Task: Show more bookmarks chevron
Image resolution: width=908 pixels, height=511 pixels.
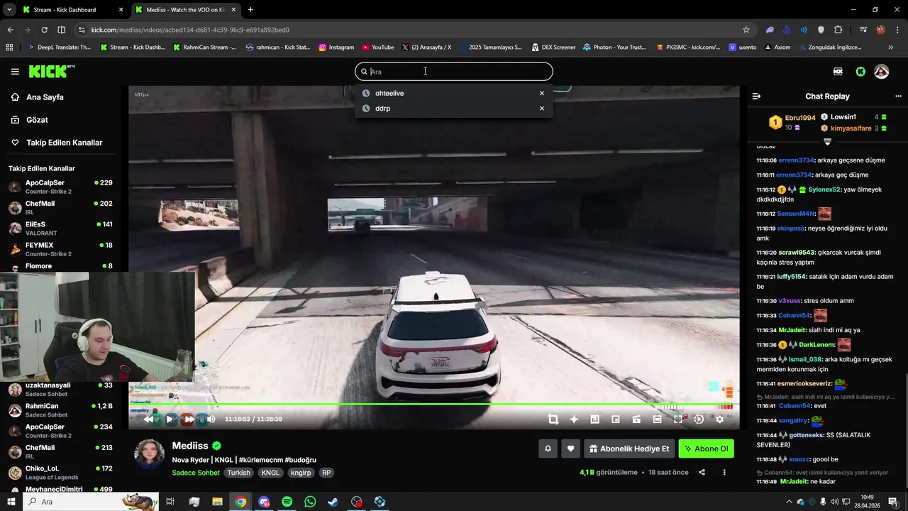Action: click(891, 48)
